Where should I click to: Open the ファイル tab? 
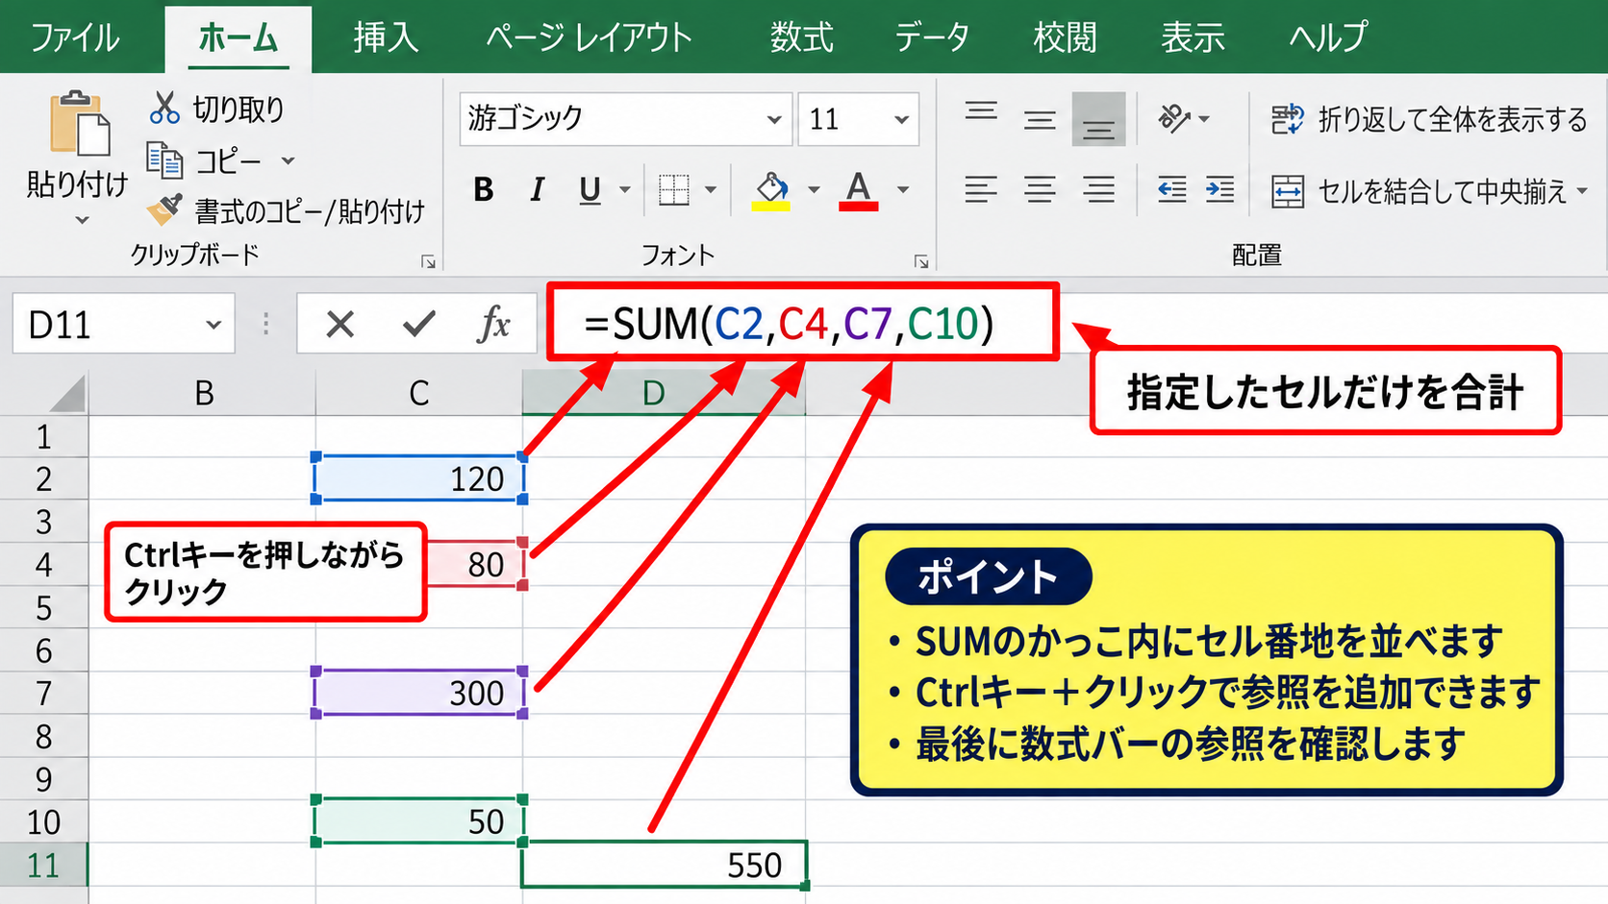click(x=75, y=37)
